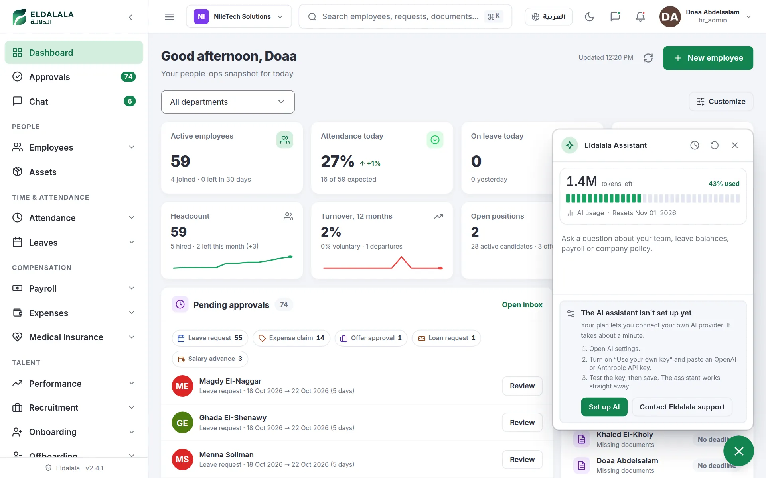Screen dimensions: 766x478
Task: Click the Active employees card icon
Action: click(x=285, y=140)
